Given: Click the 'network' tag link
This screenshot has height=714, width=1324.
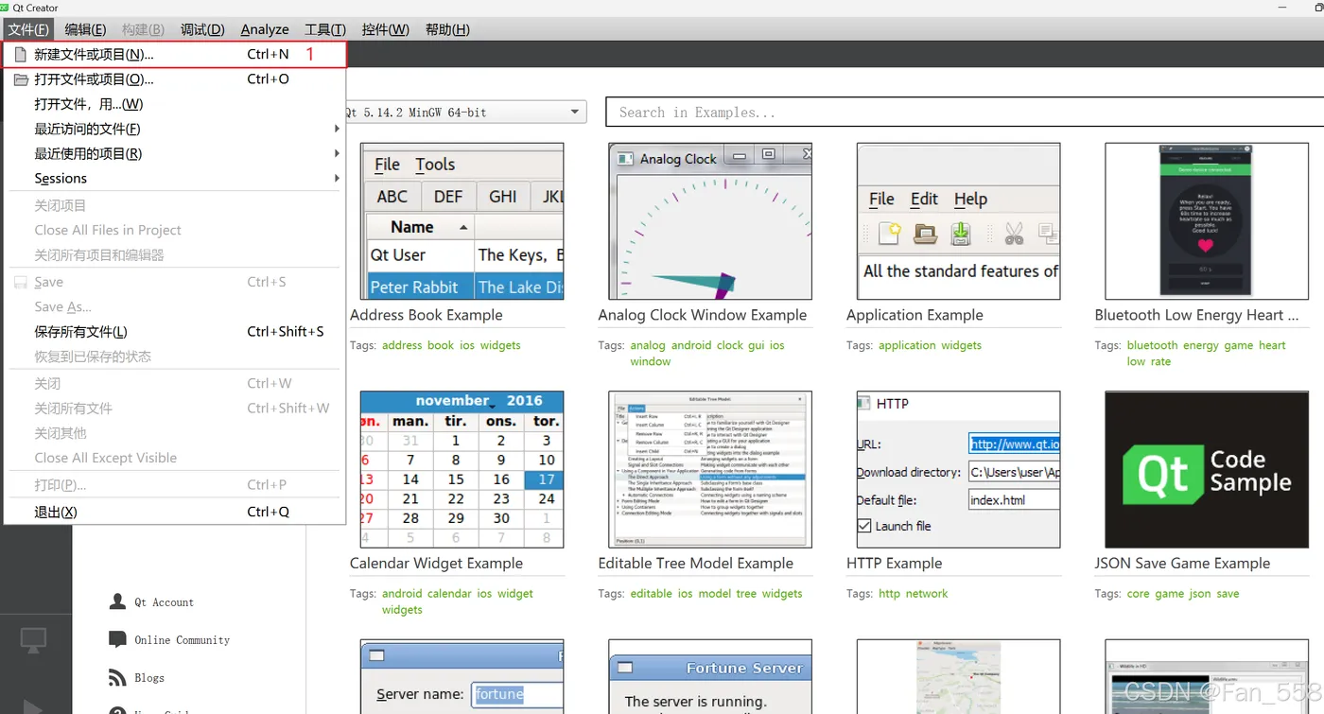Looking at the screenshot, I should click(927, 593).
